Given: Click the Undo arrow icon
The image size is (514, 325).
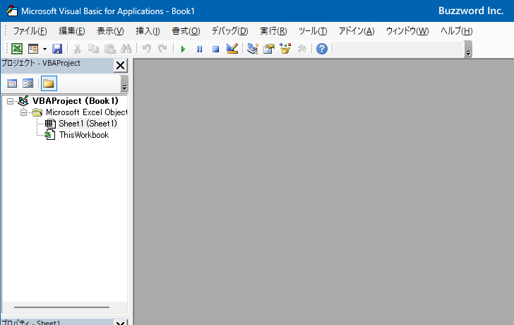Looking at the screenshot, I should coord(147,49).
